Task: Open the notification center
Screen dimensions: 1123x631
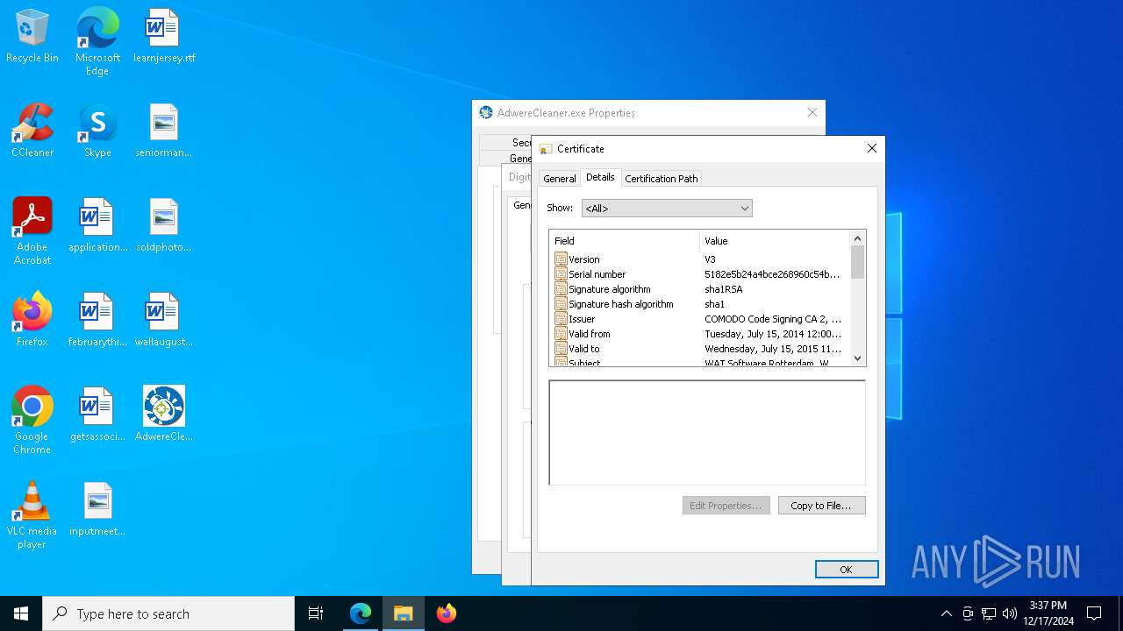Action: tap(1094, 613)
